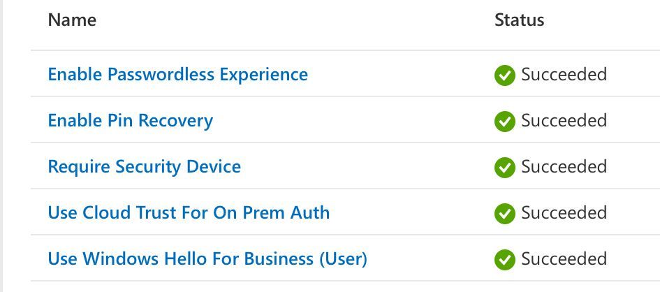Click green check icon for Enable Passwordless Experience
Image resolution: width=660 pixels, height=292 pixels.
point(505,75)
